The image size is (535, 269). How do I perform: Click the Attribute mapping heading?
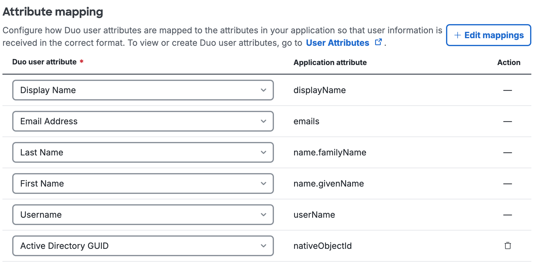point(53,12)
